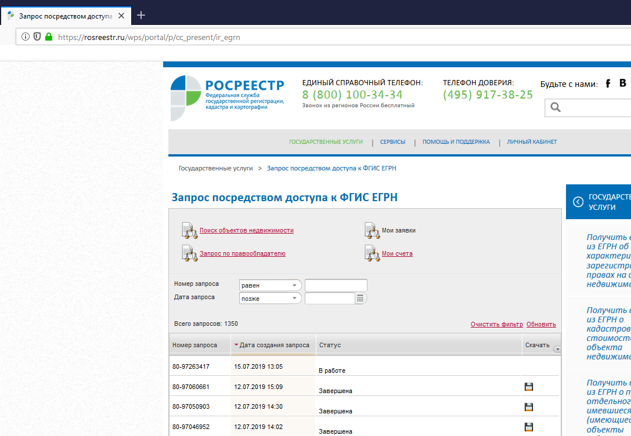This screenshot has height=436, width=631.
Task: Open the Личный кабинет menu item
Action: tap(532, 142)
